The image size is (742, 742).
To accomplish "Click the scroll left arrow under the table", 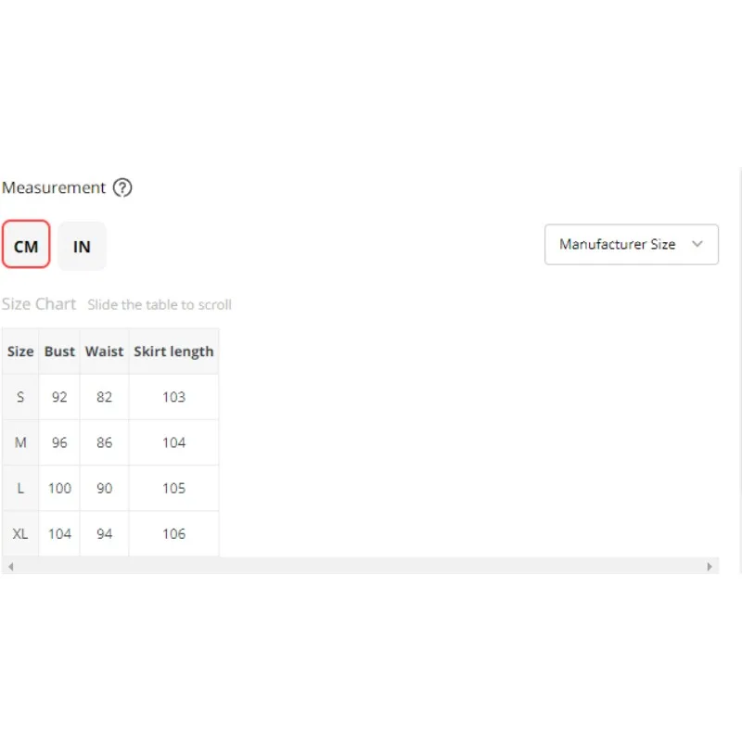I will click(x=10, y=566).
